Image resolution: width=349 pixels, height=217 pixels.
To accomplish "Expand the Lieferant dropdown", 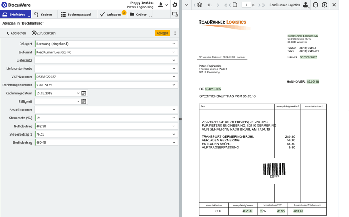I will pos(174,52).
